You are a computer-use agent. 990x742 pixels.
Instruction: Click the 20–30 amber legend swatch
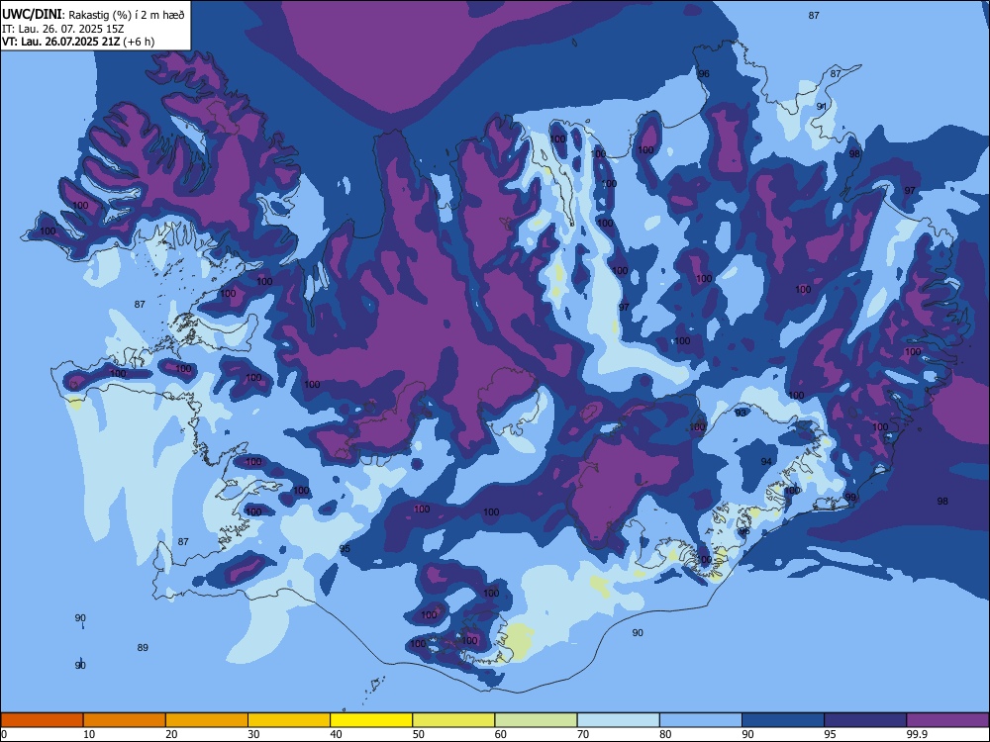tap(207, 720)
